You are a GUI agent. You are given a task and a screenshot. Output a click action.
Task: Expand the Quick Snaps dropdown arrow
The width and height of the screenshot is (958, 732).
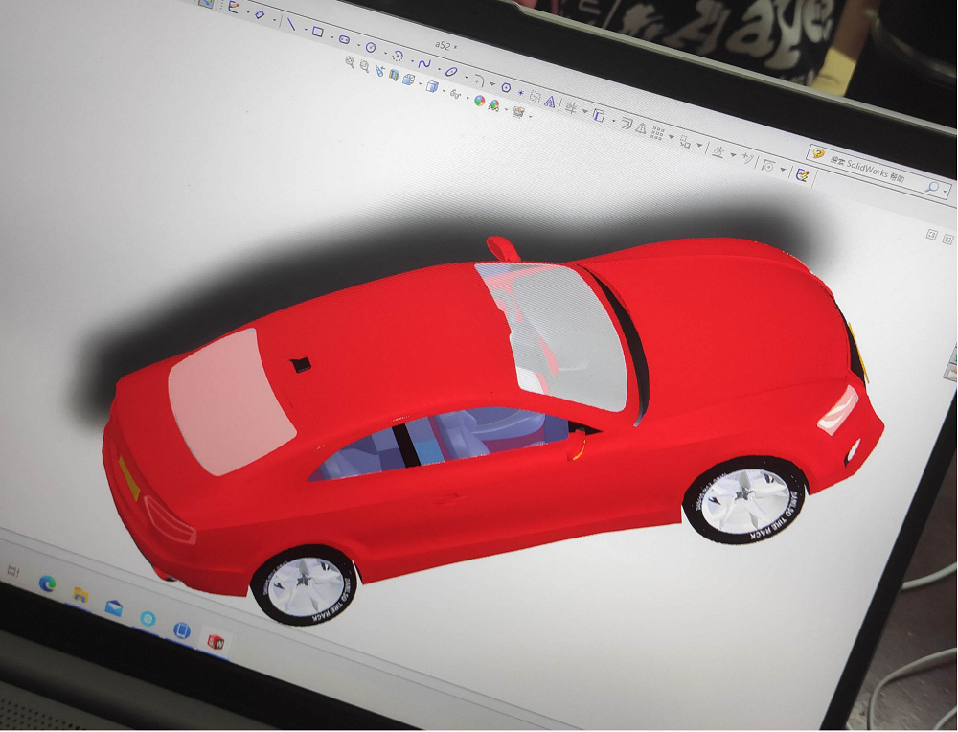(782, 171)
